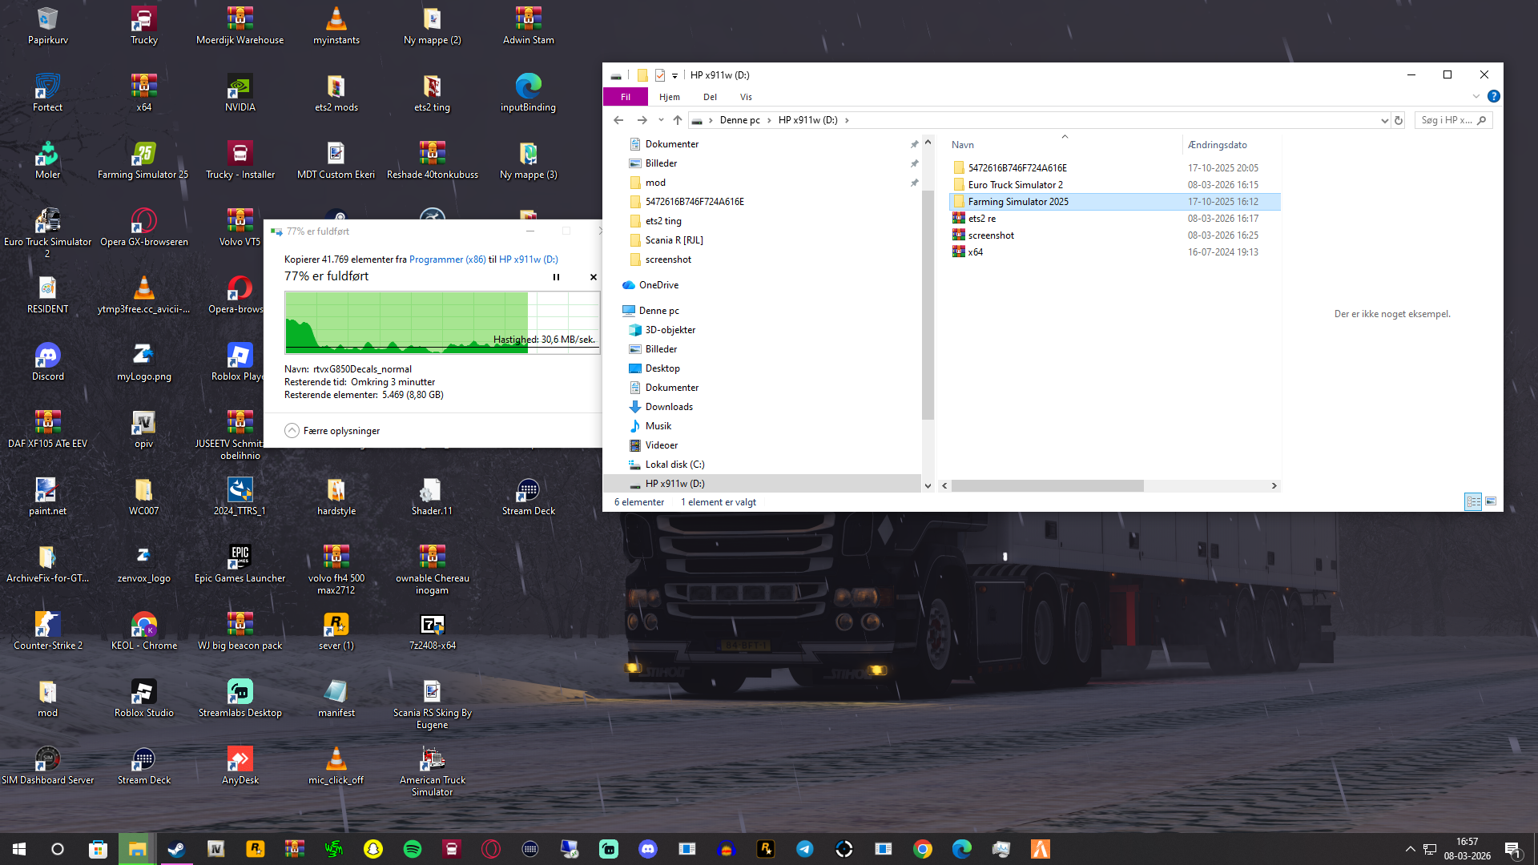Switch to details list view icon
Image resolution: width=1538 pixels, height=865 pixels.
click(x=1472, y=501)
